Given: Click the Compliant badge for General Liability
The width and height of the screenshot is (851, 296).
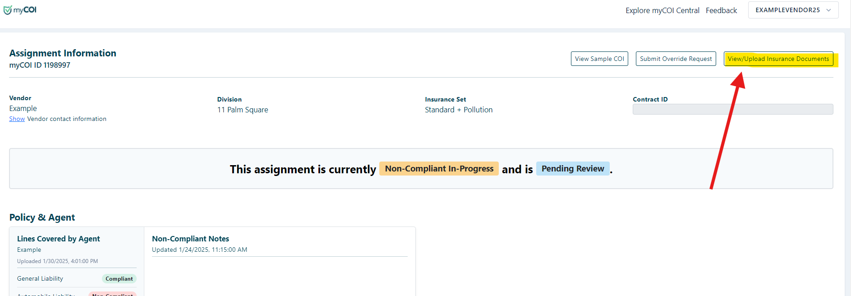Looking at the screenshot, I should click(x=119, y=278).
